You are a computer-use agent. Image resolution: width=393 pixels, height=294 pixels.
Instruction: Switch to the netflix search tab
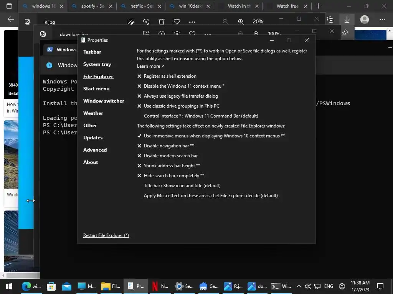[x=141, y=6]
